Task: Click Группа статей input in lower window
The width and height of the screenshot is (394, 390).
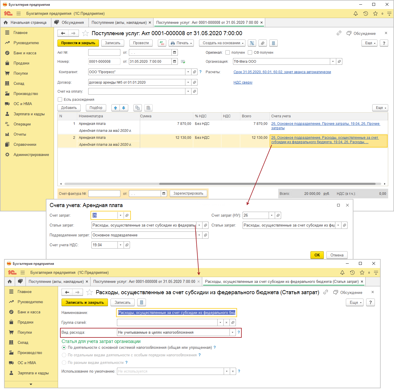Action: point(167,323)
